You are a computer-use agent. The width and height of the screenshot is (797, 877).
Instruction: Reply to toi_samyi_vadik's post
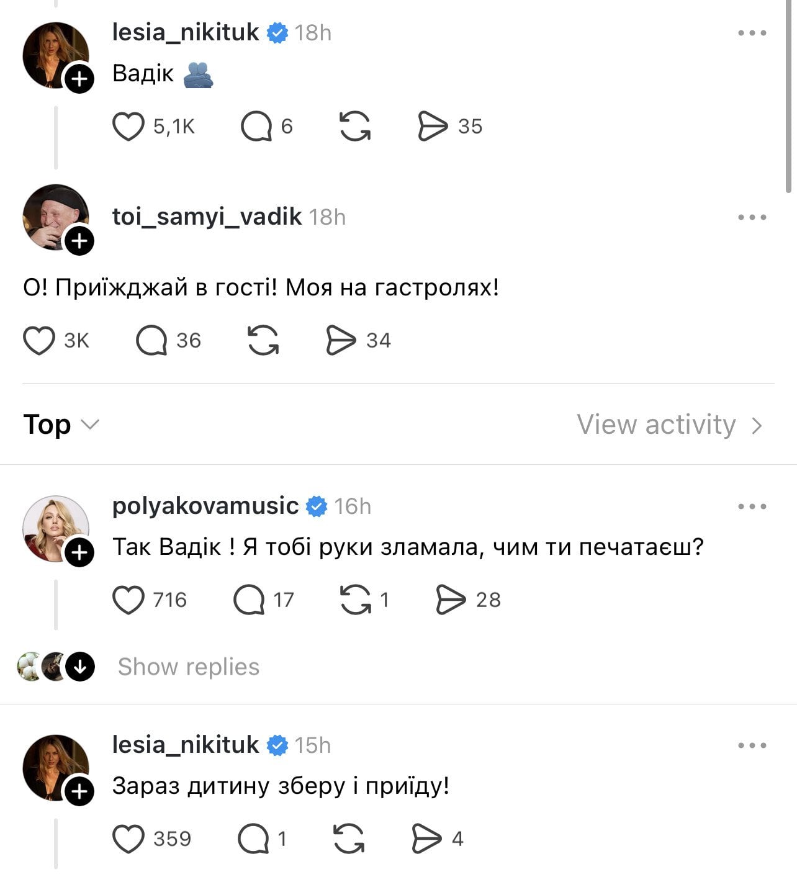(151, 340)
